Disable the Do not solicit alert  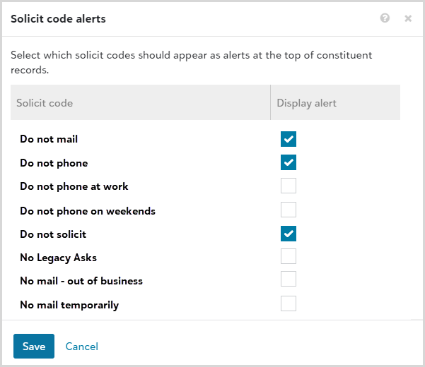[289, 233]
